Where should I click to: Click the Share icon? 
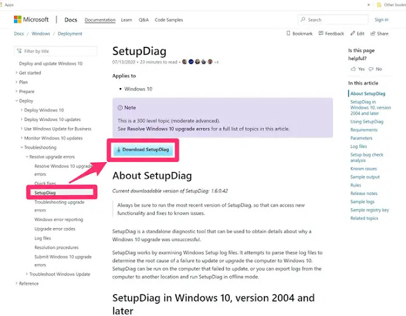[373, 34]
